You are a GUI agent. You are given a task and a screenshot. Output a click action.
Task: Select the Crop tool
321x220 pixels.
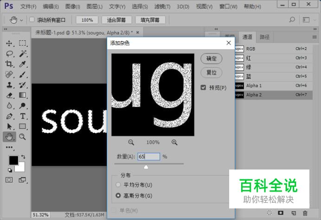9,64
